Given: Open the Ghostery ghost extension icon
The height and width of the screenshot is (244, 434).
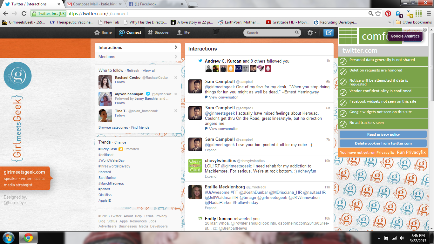Looking at the screenshot, I should click(x=398, y=14).
